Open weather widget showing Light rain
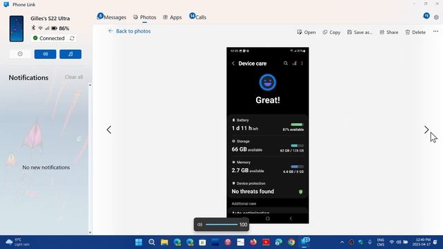 pyautogui.click(x=17, y=242)
